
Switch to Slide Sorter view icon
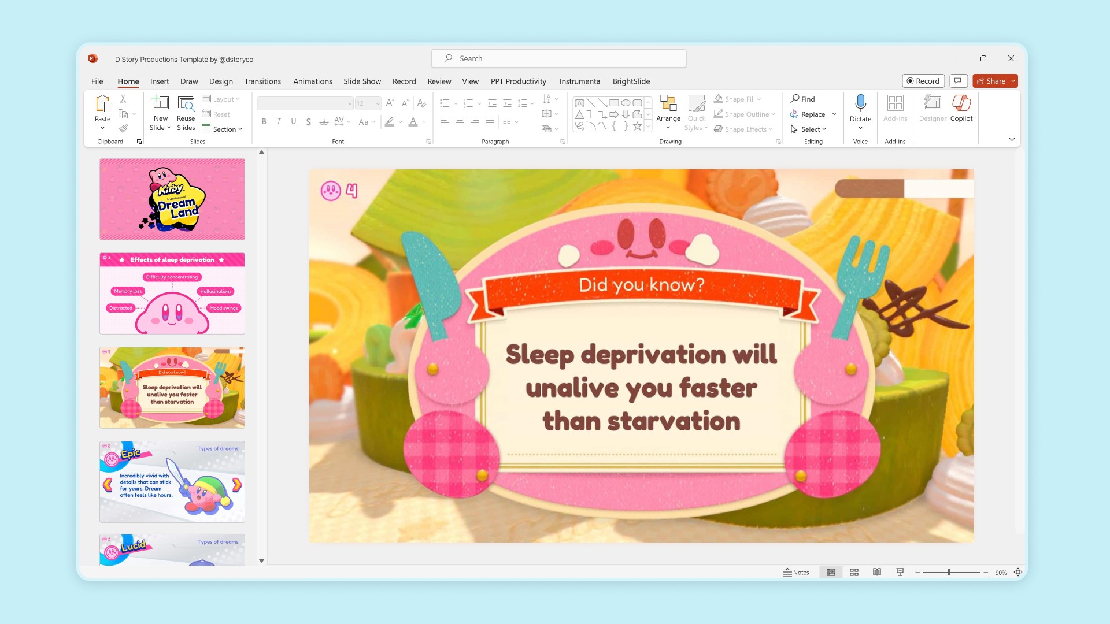tap(854, 572)
